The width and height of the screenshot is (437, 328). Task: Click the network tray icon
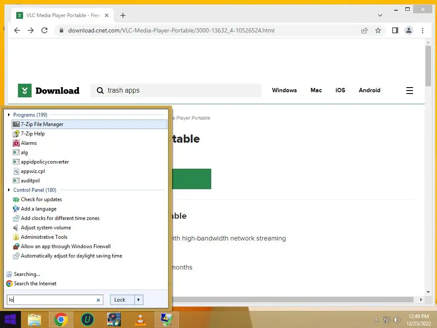386,320
